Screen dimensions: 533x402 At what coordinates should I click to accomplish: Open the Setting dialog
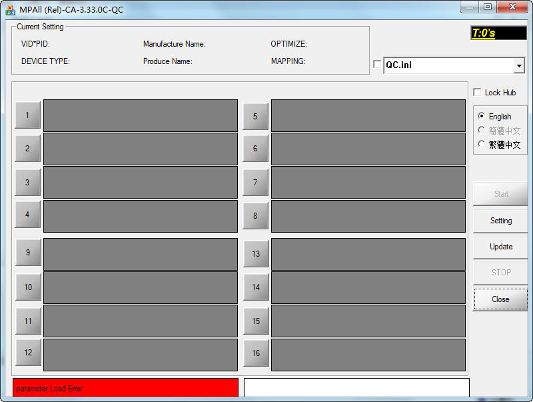pyautogui.click(x=500, y=221)
